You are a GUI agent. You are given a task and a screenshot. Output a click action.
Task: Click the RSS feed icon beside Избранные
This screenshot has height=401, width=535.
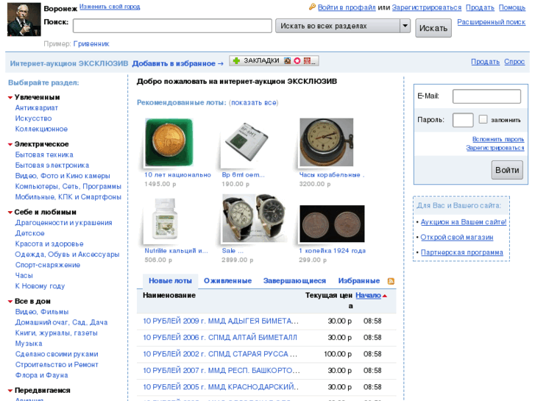(391, 281)
